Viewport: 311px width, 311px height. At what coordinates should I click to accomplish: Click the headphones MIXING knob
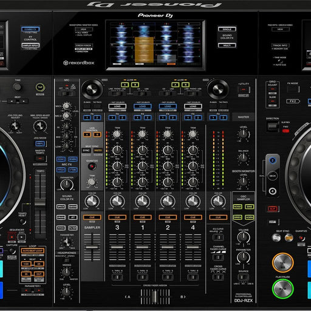point(66,272)
